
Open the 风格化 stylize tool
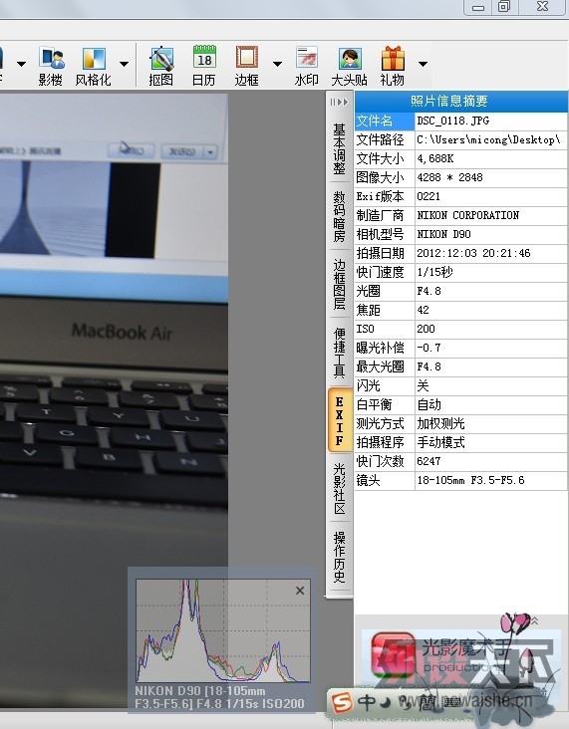pyautogui.click(x=94, y=66)
